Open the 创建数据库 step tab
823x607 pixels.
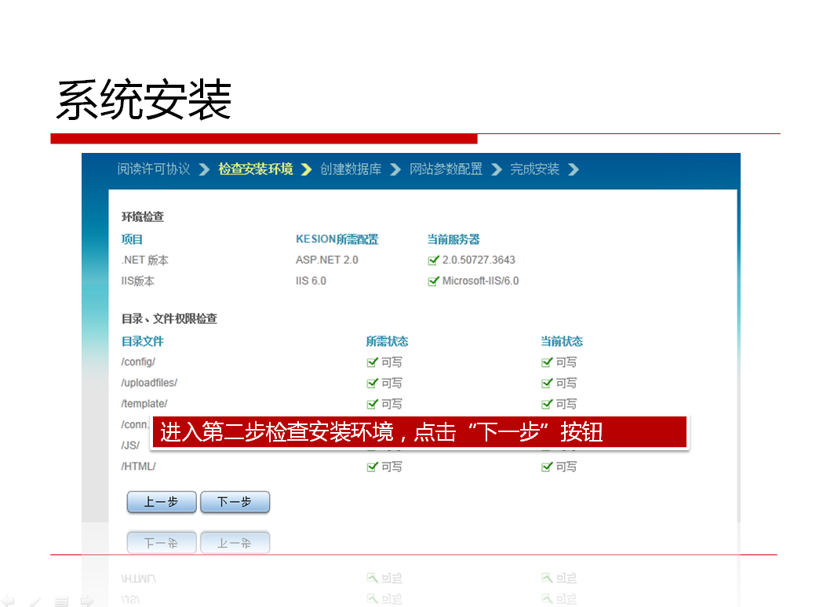click(351, 169)
